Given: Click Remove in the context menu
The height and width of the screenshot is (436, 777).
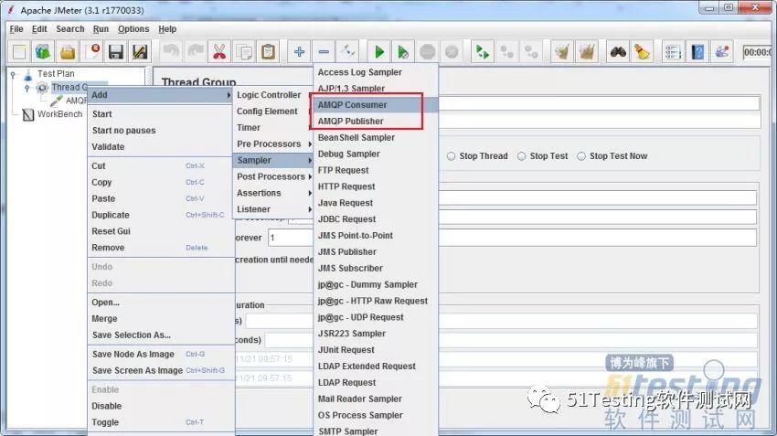Looking at the screenshot, I should coord(160,248).
